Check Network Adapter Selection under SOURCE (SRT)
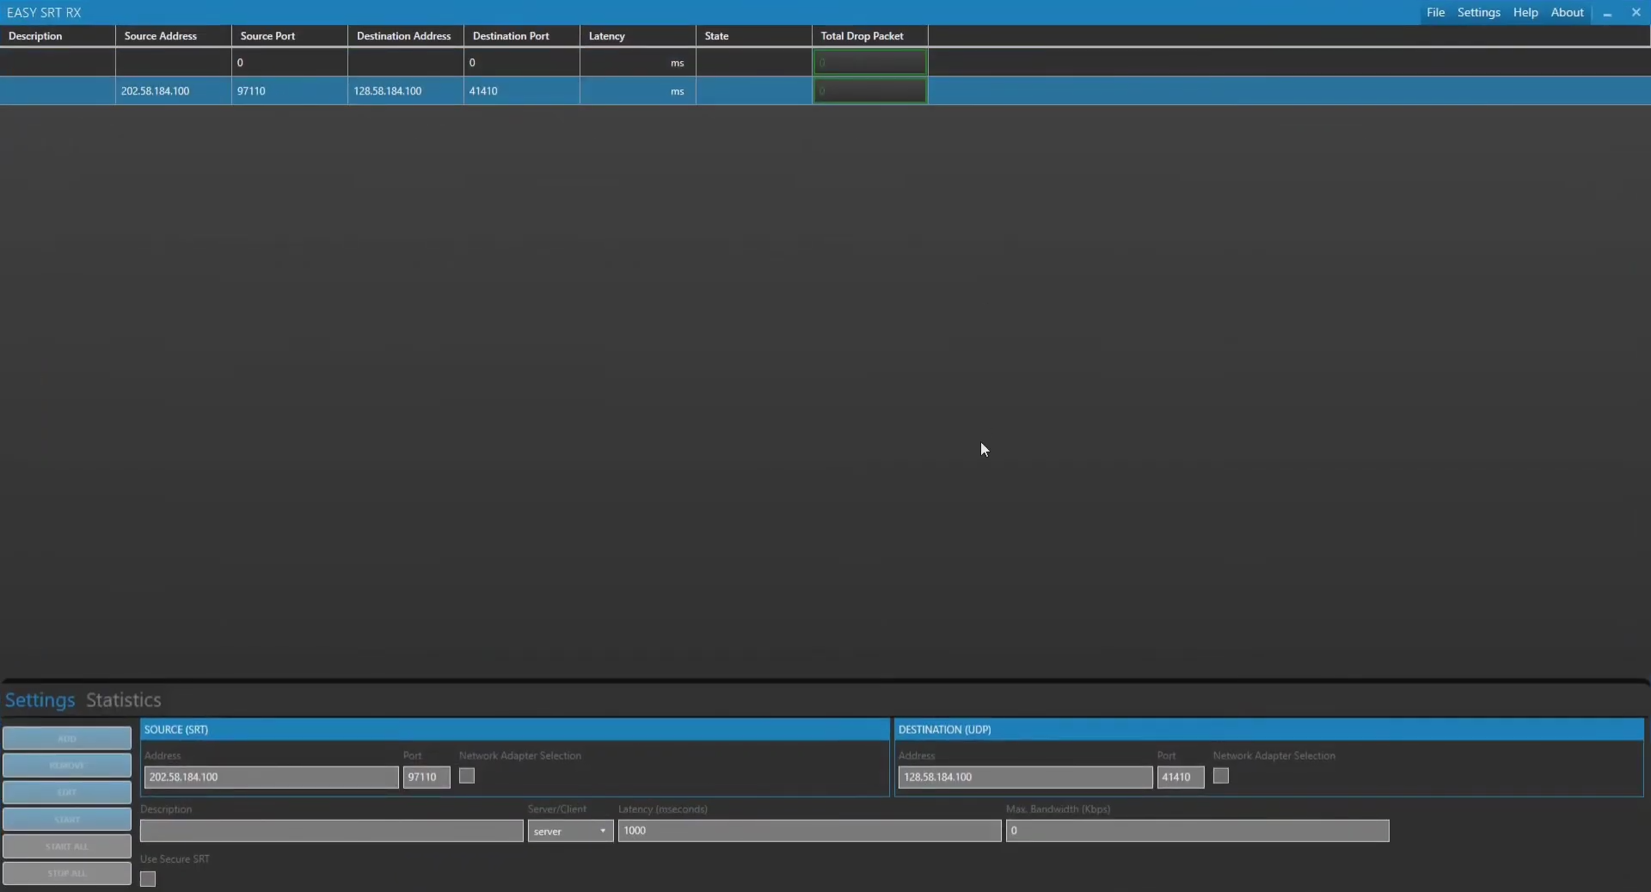1651x892 pixels. pyautogui.click(x=465, y=775)
